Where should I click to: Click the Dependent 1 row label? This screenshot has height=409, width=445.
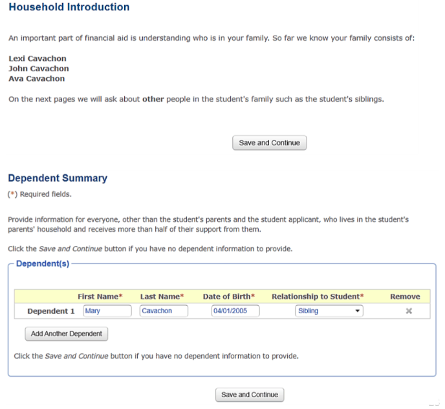tap(51, 311)
